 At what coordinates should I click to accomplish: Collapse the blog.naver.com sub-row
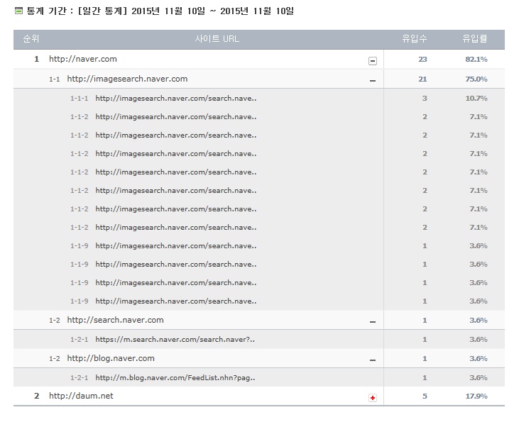pos(372,360)
